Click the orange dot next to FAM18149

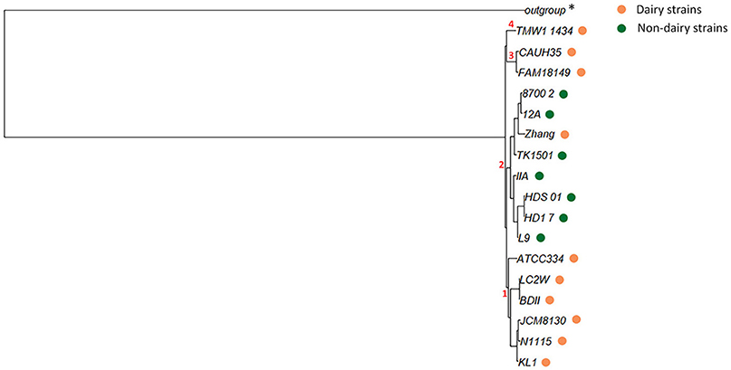(581, 72)
